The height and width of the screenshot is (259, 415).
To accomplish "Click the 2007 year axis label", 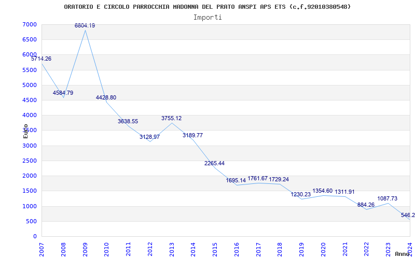I will (41, 250).
